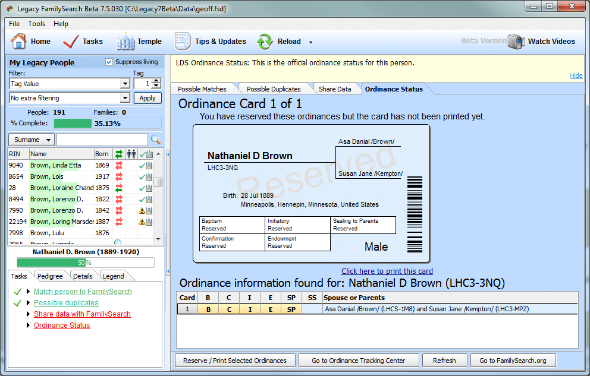Click temple check icon for Linda Etta

coord(146,165)
